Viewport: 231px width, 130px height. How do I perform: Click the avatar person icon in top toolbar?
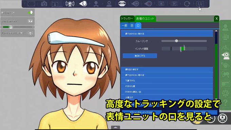(96, 4)
